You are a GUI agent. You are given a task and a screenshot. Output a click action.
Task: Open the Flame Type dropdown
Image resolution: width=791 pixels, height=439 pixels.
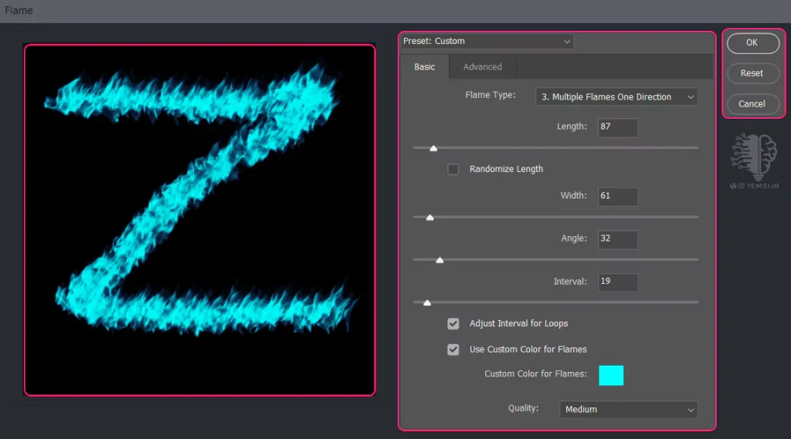pyautogui.click(x=616, y=96)
